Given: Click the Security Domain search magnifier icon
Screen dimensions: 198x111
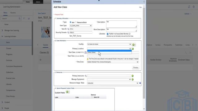Looking at the screenshot, I should pyautogui.click(x=68, y=32).
